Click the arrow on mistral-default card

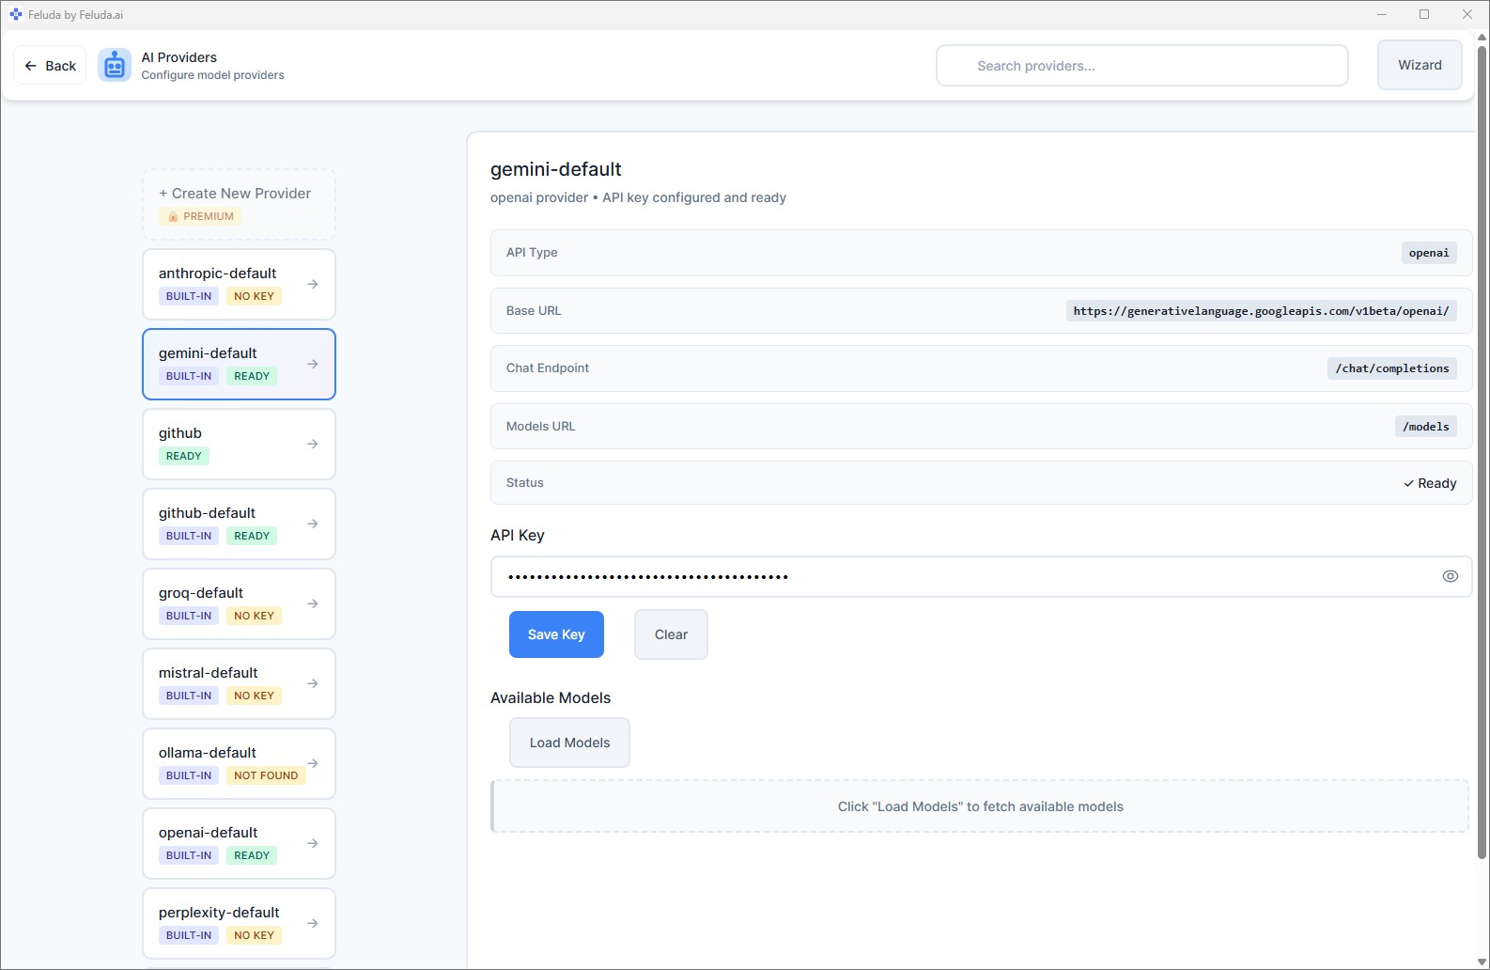pyautogui.click(x=313, y=683)
